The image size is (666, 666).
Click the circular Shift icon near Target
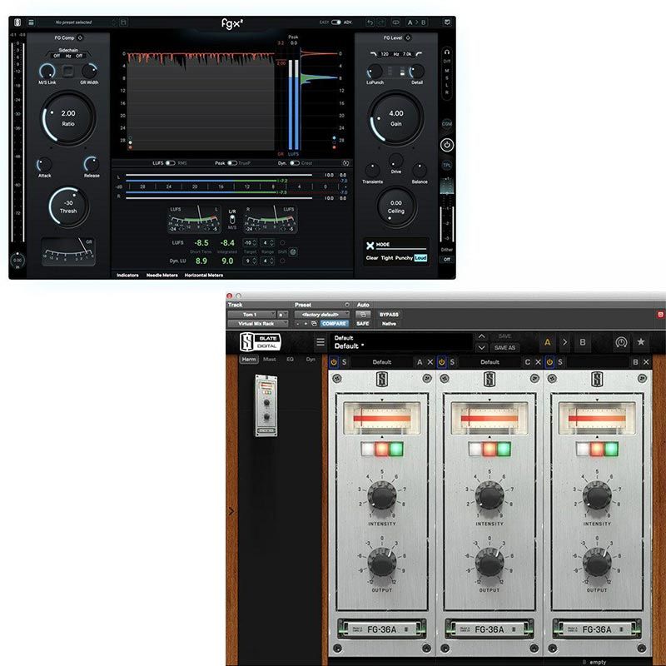pyautogui.click(x=293, y=252)
